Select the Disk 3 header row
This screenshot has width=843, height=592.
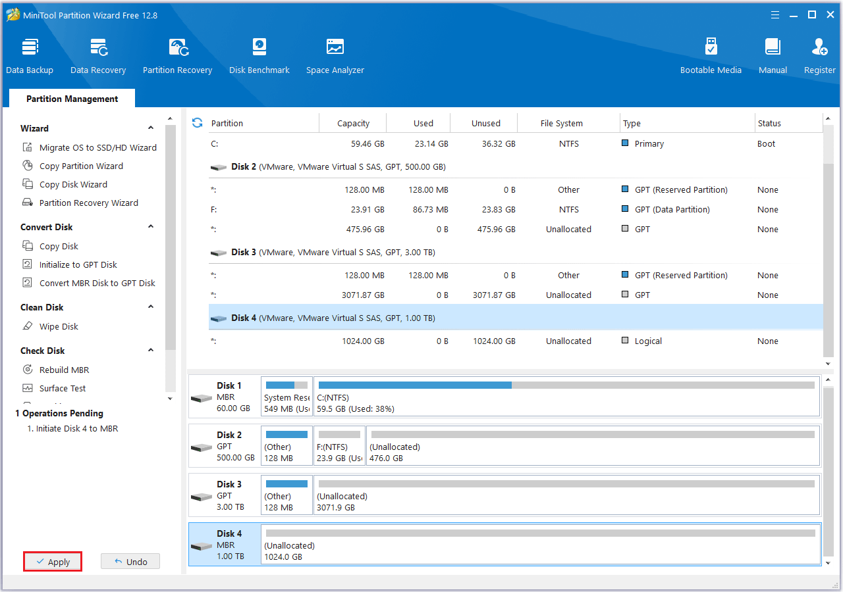click(516, 252)
